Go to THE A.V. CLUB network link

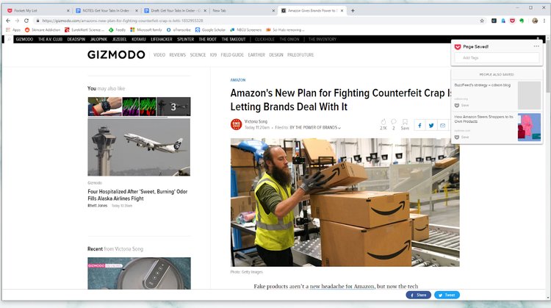50,40
